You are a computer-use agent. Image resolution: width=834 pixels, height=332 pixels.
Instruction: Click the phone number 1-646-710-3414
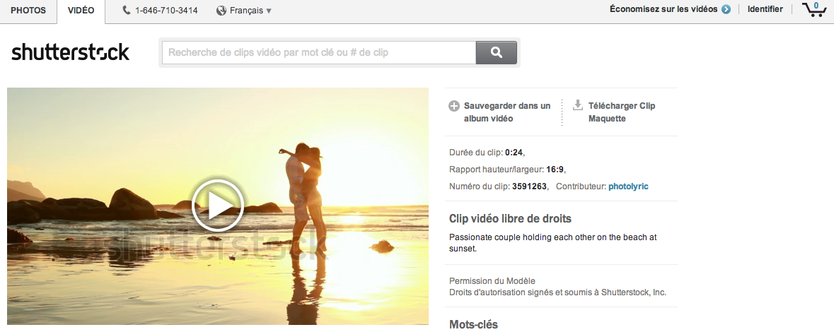pos(167,11)
